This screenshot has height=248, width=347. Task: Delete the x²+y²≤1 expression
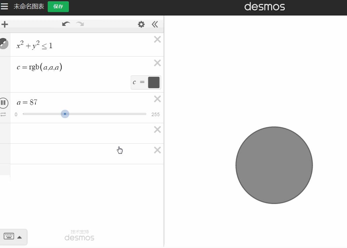157,39
